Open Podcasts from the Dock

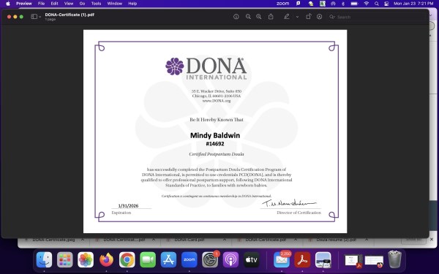click(x=230, y=259)
